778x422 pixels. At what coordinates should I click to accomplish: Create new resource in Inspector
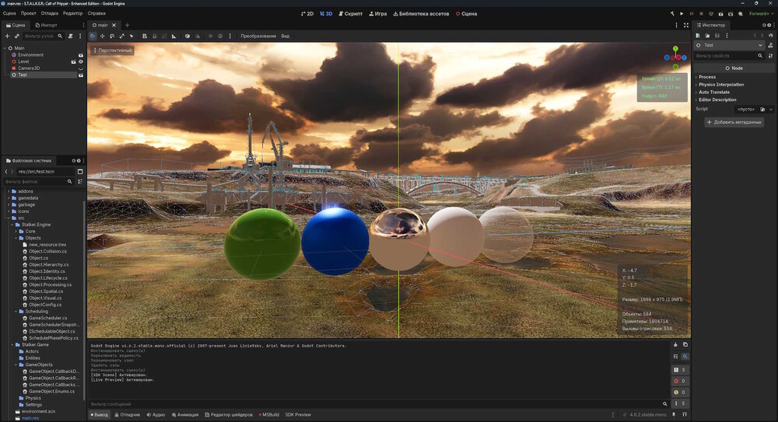(x=698, y=36)
